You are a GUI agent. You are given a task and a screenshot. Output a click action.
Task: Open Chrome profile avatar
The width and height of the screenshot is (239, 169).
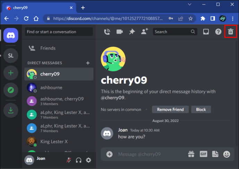point(223,19)
